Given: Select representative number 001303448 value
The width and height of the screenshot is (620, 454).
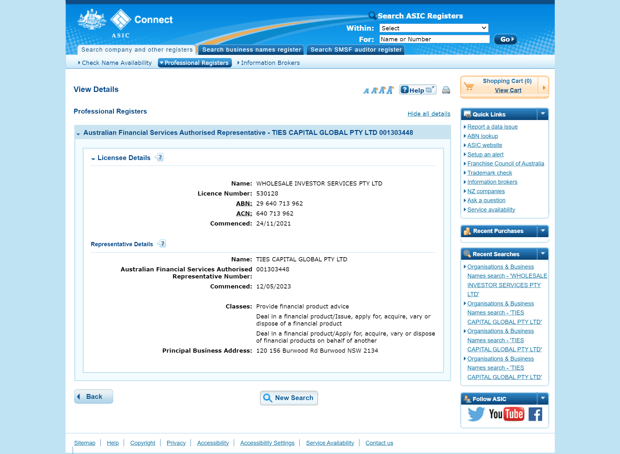Looking at the screenshot, I should tap(273, 269).
